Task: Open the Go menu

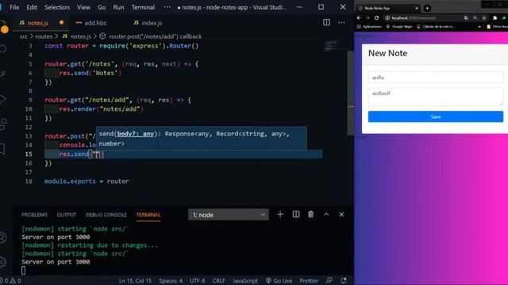Action: click(102, 7)
